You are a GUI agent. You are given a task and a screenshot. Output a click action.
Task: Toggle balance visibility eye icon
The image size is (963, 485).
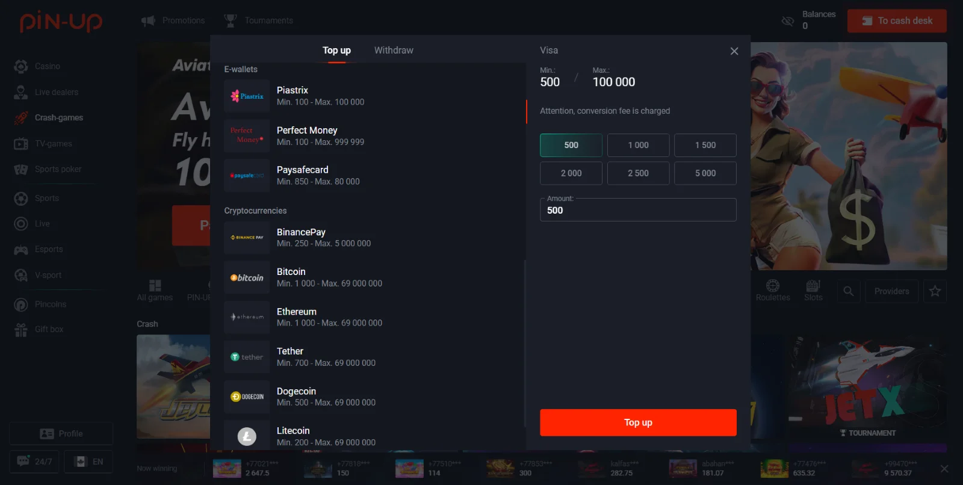pyautogui.click(x=787, y=21)
